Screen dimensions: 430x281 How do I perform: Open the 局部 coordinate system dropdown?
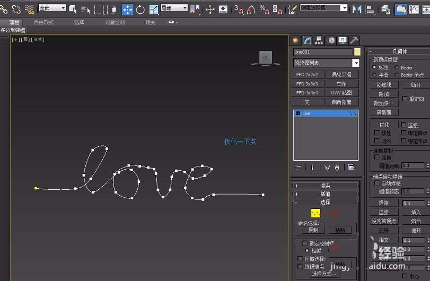(174, 7)
